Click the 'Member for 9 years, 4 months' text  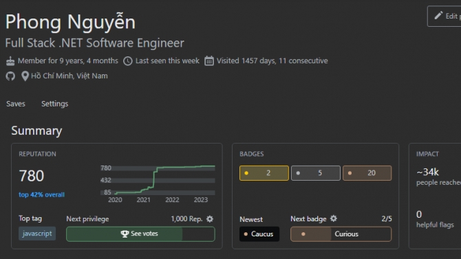coord(68,60)
